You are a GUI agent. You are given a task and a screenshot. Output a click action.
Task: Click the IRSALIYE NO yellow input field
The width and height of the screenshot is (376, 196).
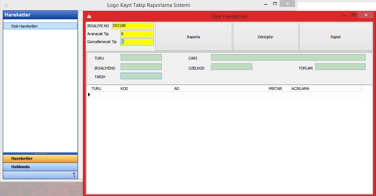point(133,26)
